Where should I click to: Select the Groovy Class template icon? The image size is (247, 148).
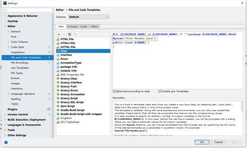[x=58, y=79]
